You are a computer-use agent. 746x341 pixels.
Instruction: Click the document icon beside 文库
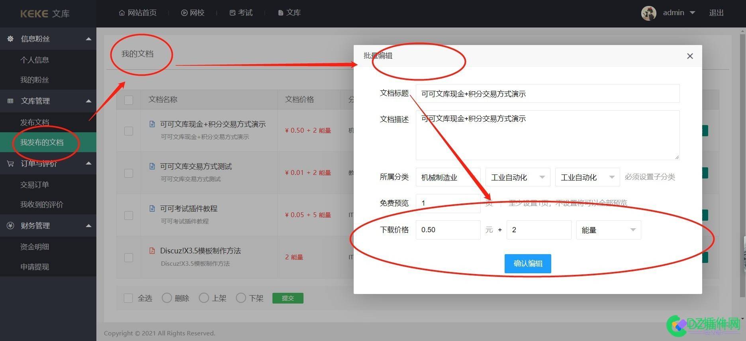(x=280, y=13)
